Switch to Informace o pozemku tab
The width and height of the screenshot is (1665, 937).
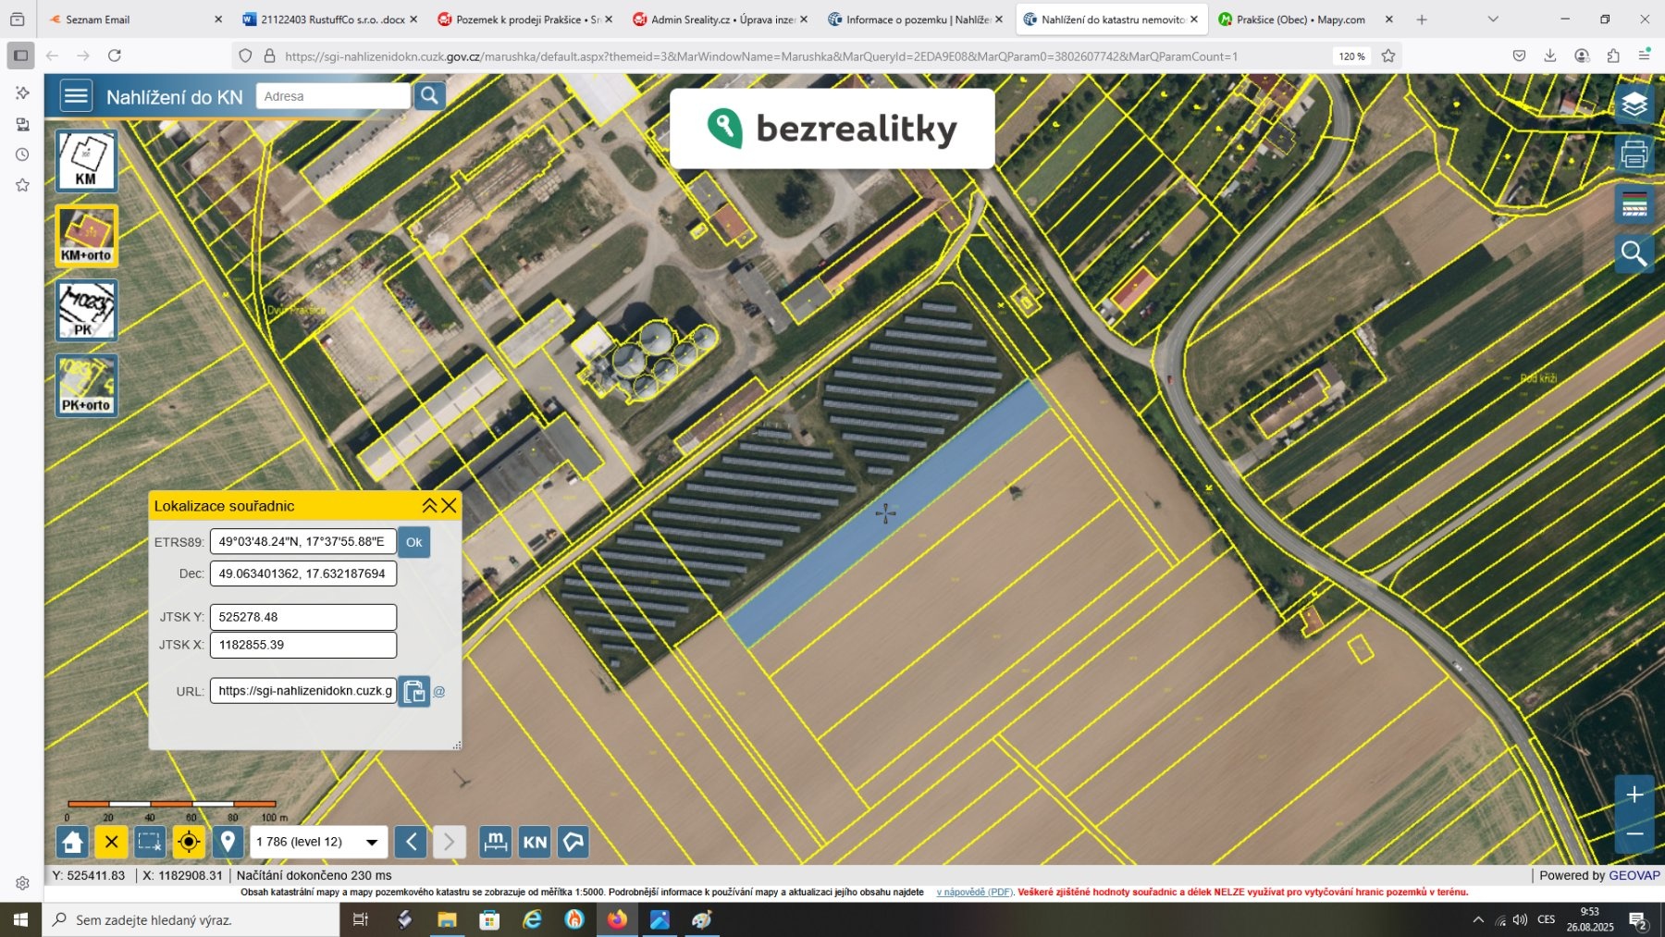coord(915,19)
